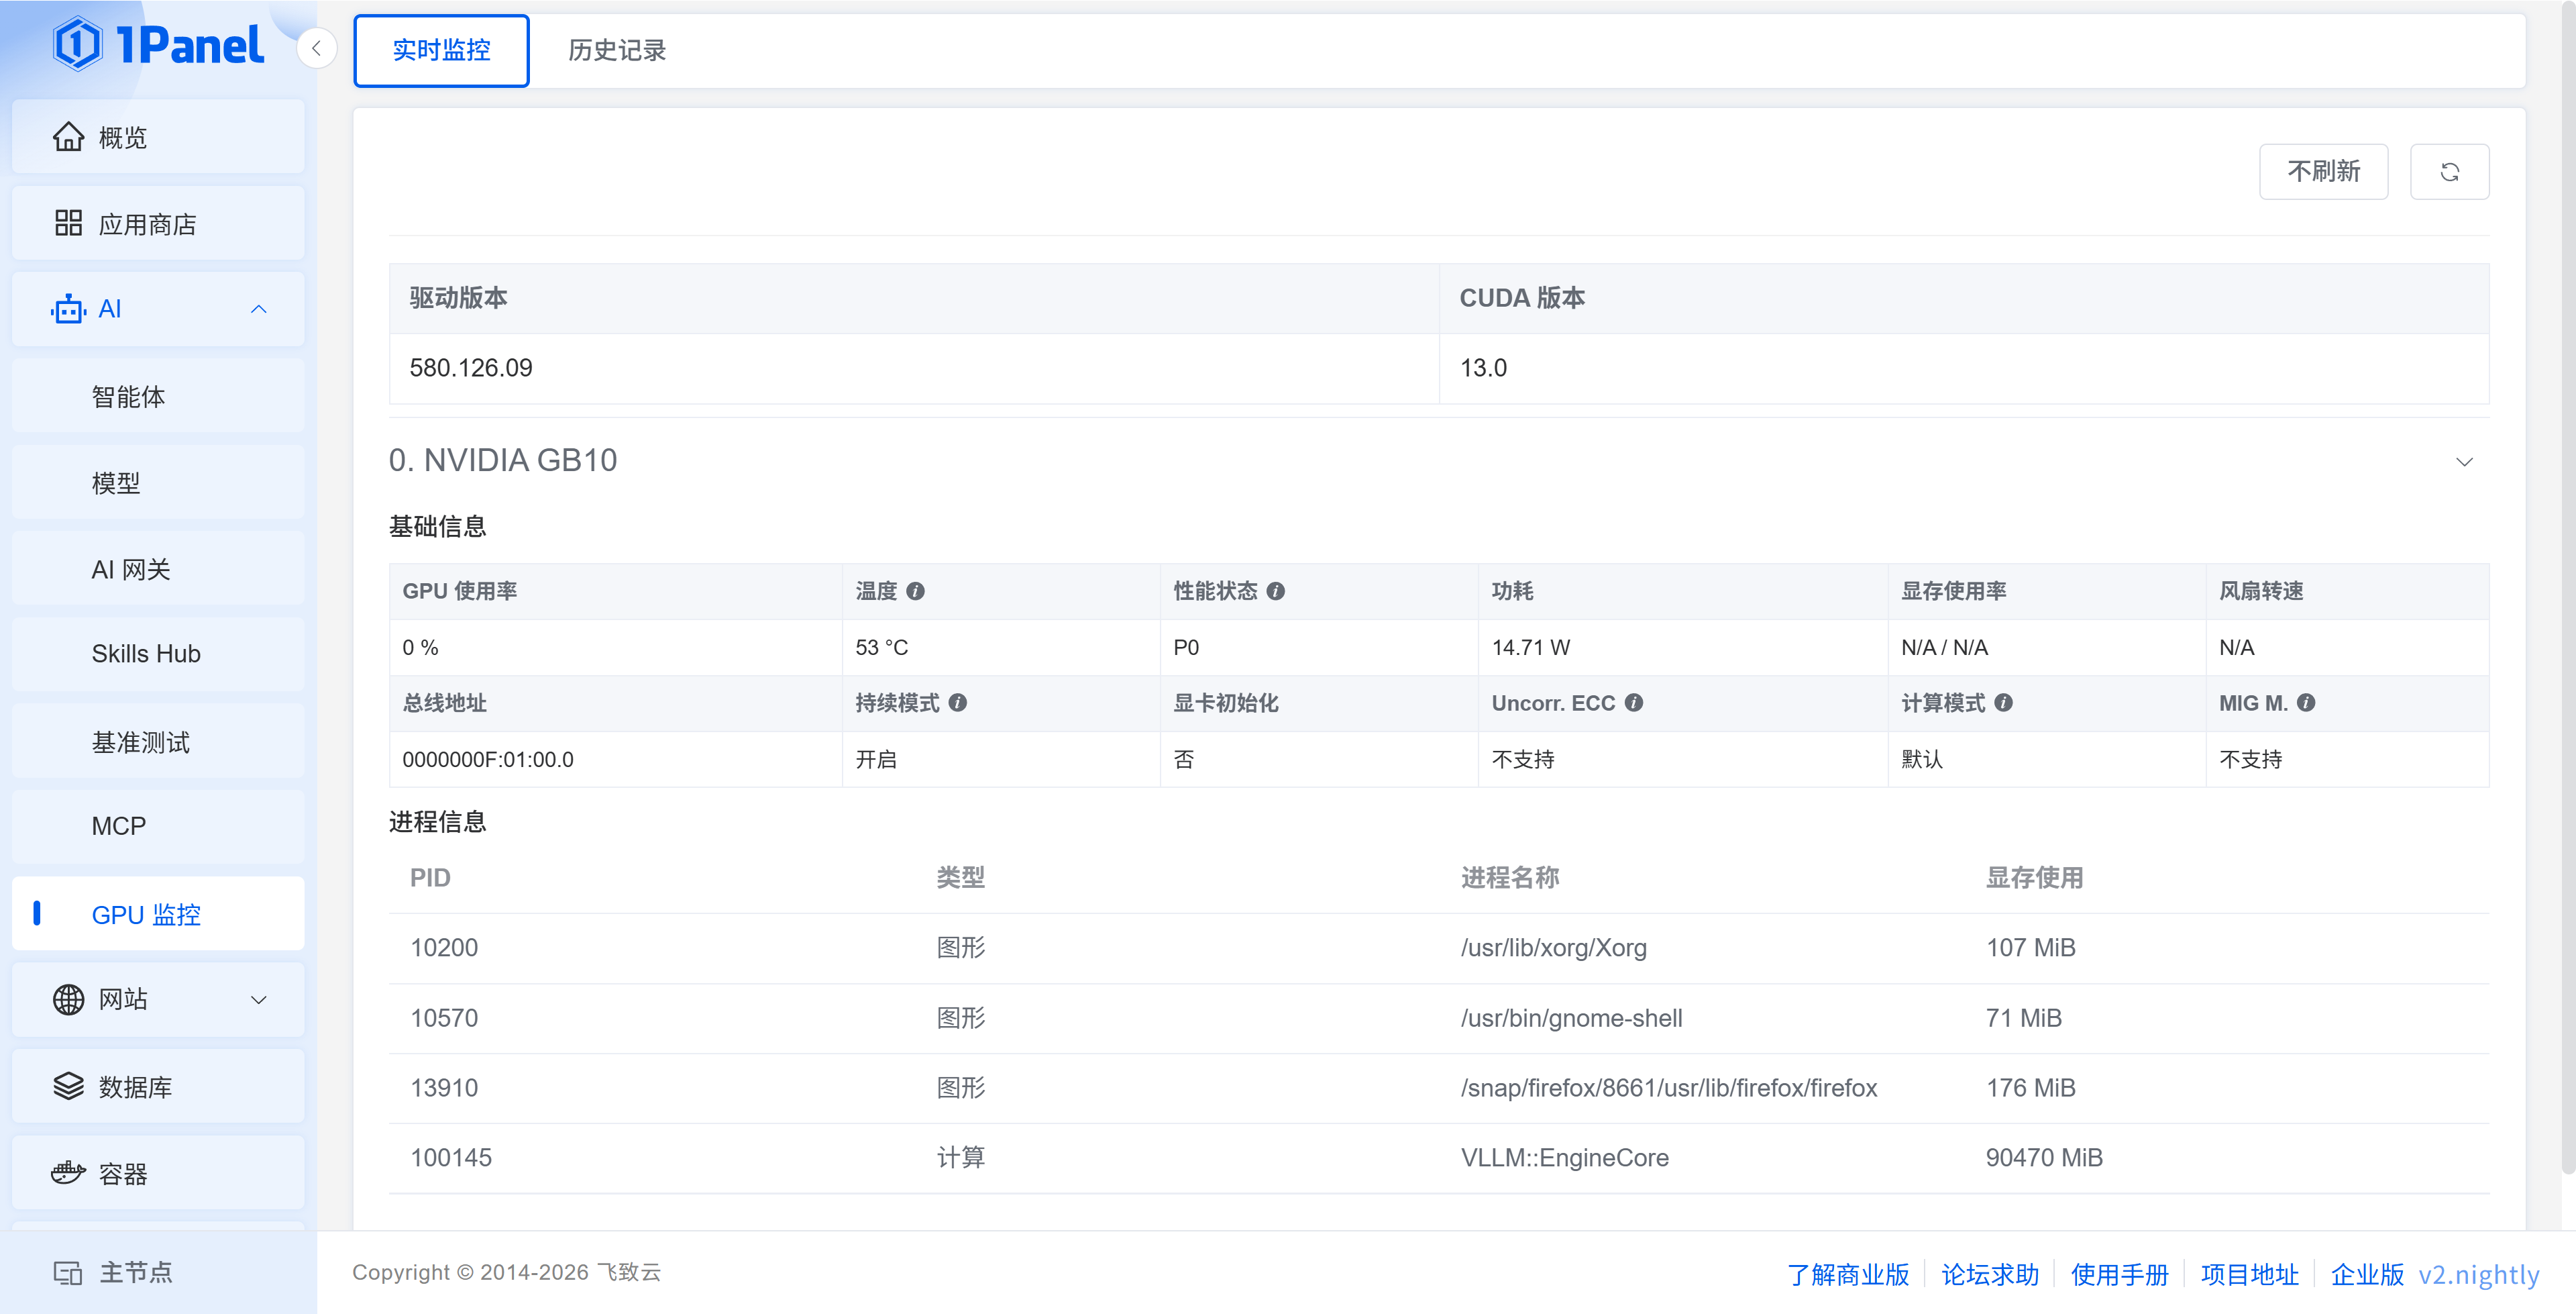Image resolution: width=2576 pixels, height=1314 pixels.
Task: Open AI 网关 in the sidebar
Action: coord(158,570)
